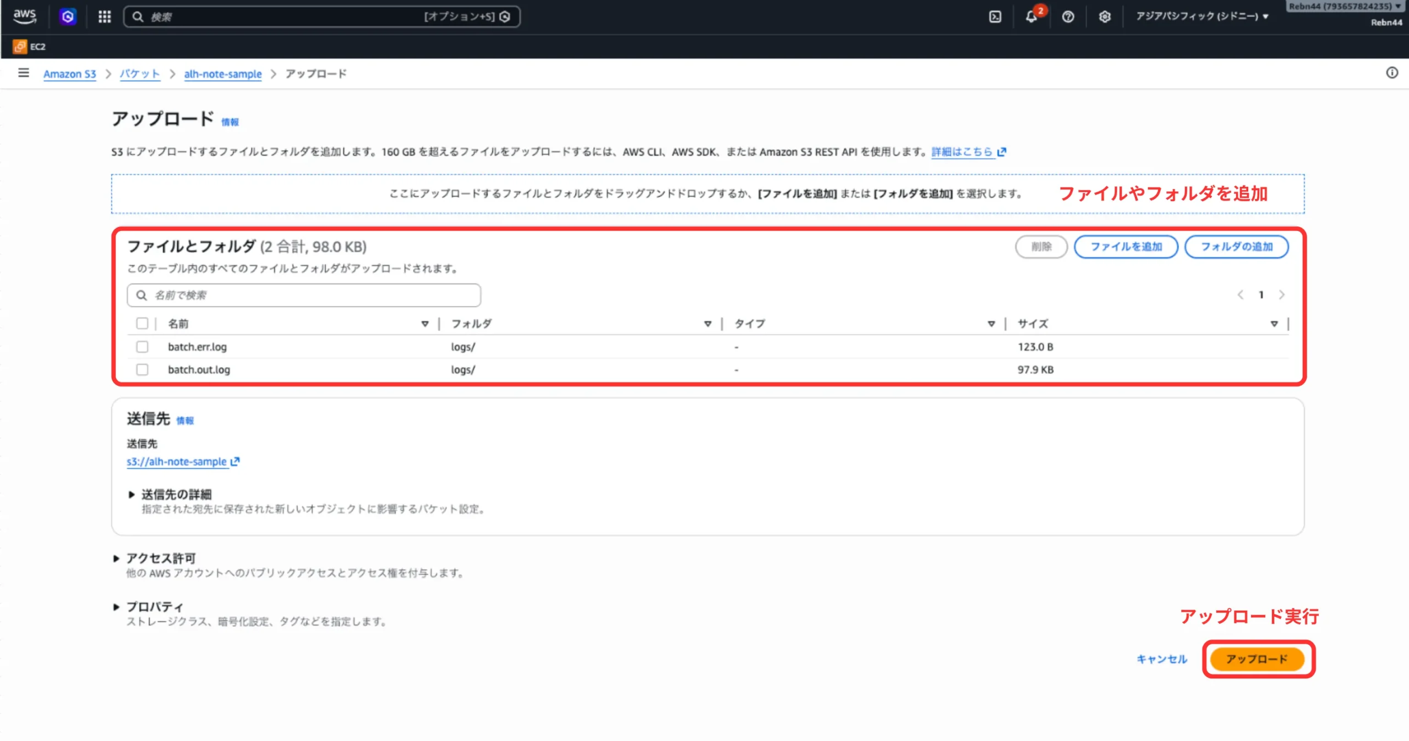Click page number 1 in pagination
This screenshot has width=1409, height=741.
click(1261, 295)
